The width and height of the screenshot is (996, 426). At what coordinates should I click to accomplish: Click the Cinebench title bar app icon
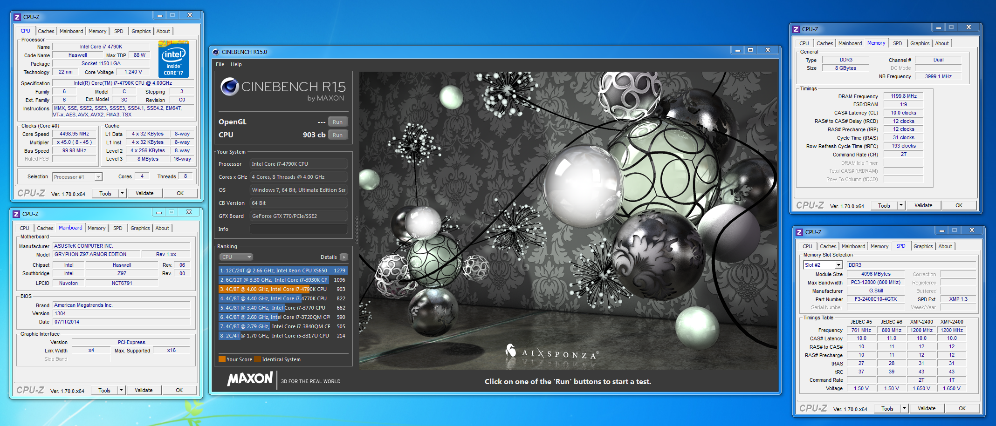click(216, 52)
